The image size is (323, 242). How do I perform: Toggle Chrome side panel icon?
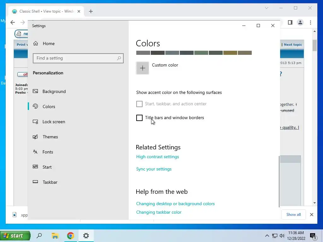pyautogui.click(x=290, y=22)
